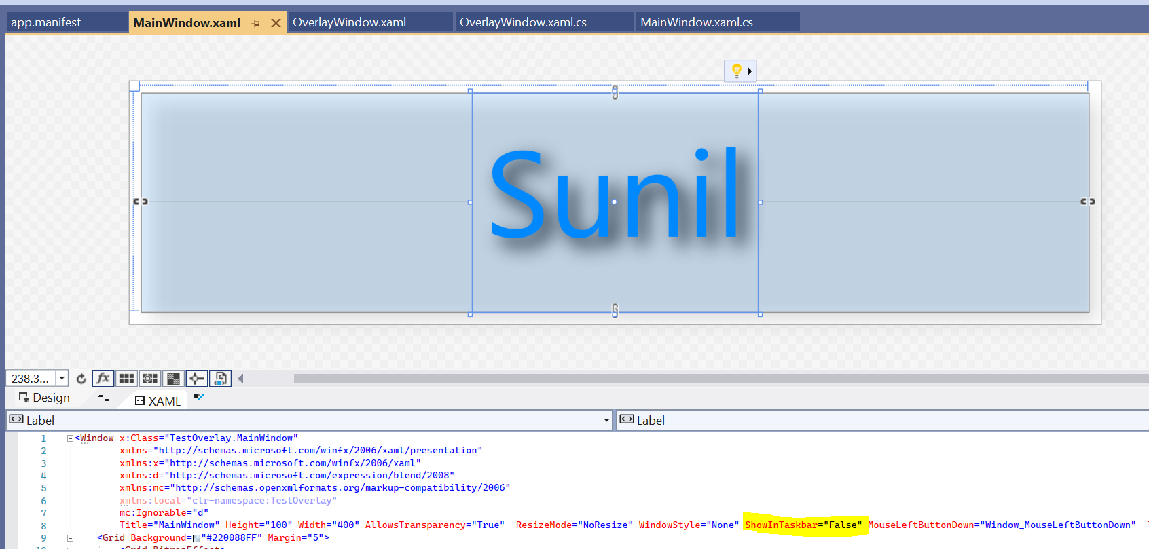Screen dimensions: 1149x549
Task: Expand the quick actions arrow beside the lightbulb
Action: coord(750,71)
